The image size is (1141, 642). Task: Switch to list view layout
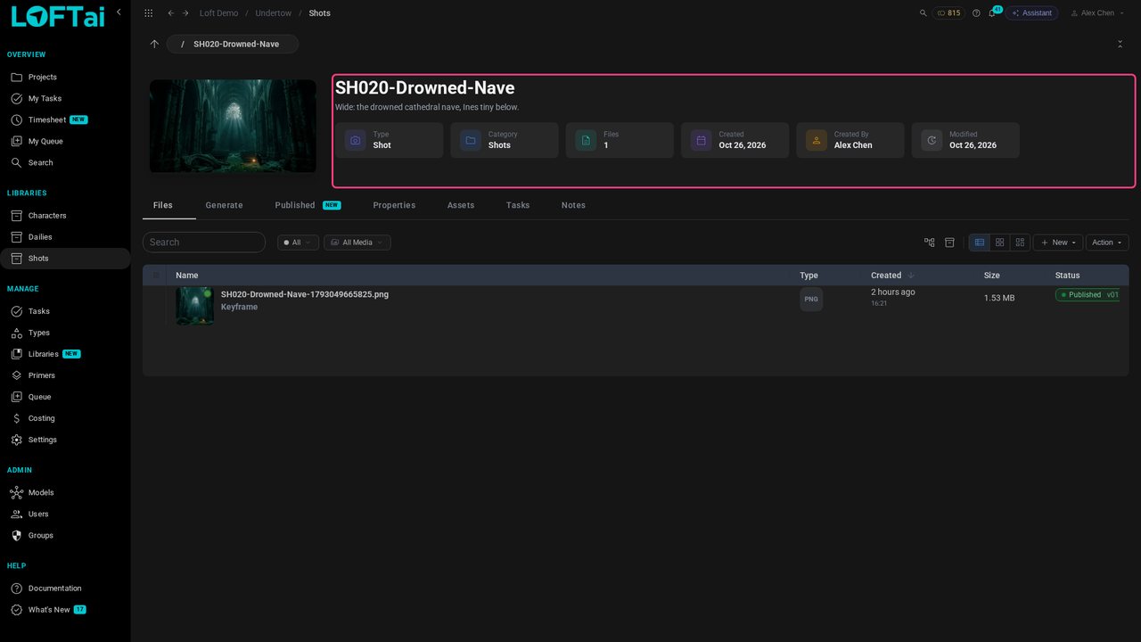coord(980,243)
